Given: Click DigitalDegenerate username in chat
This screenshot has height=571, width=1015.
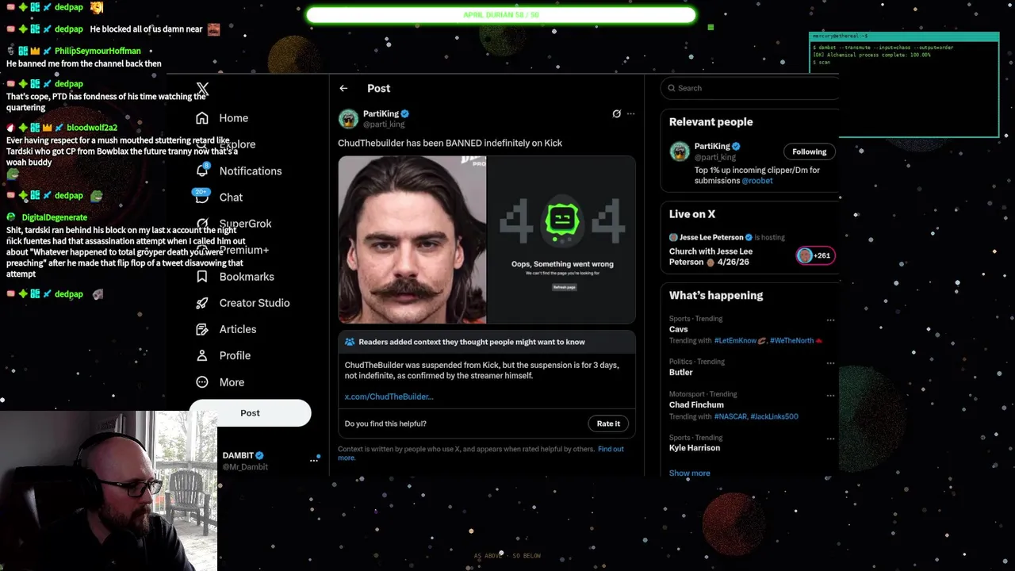Looking at the screenshot, I should click(x=55, y=217).
